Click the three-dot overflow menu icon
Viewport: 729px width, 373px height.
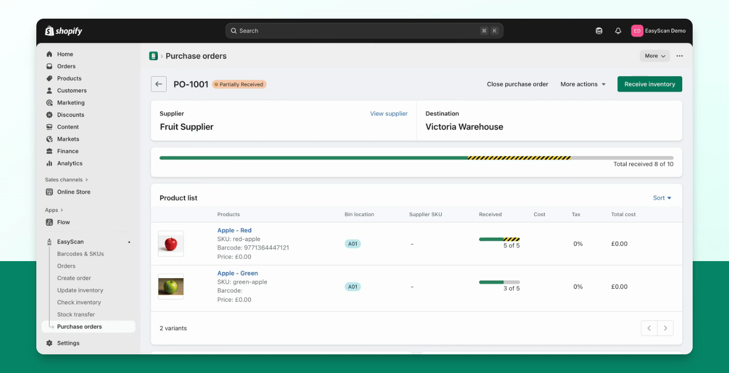[x=680, y=56]
